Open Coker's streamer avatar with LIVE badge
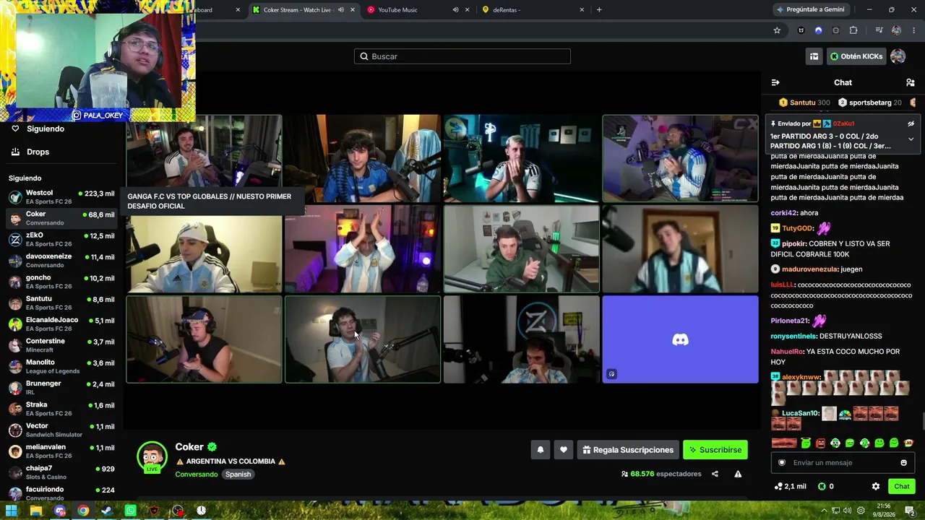Image resolution: width=925 pixels, height=520 pixels. point(152,456)
